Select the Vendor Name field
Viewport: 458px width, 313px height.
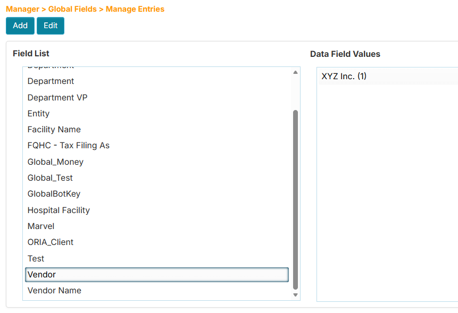tap(54, 290)
